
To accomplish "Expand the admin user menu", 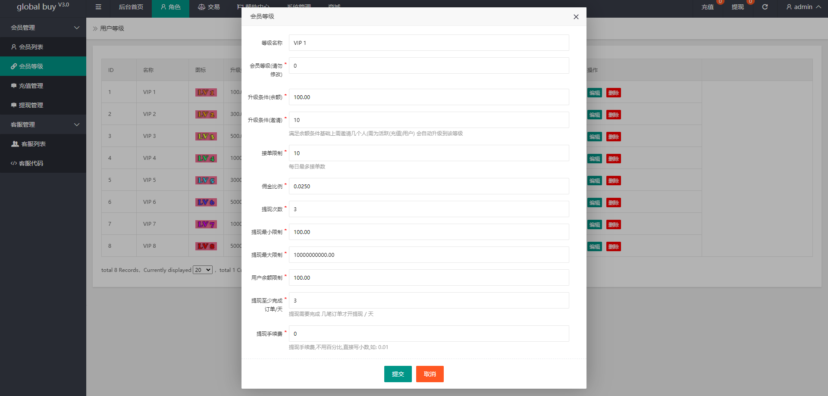I will pos(803,7).
